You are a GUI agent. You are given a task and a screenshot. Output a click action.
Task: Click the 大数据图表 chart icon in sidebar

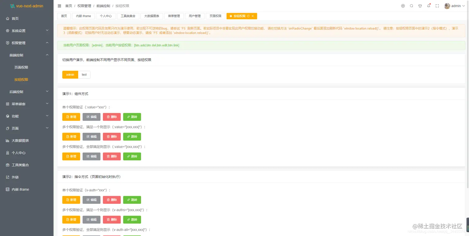(8, 141)
